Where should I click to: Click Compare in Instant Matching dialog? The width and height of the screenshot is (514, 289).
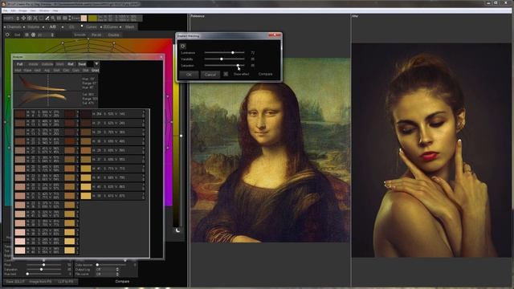pyautogui.click(x=265, y=75)
